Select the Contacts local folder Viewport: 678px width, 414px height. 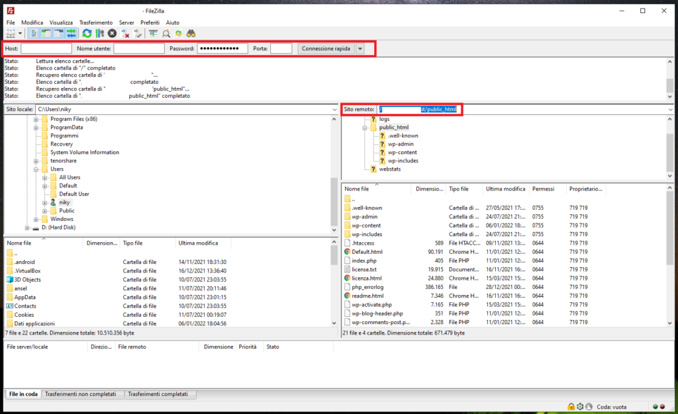(25, 306)
